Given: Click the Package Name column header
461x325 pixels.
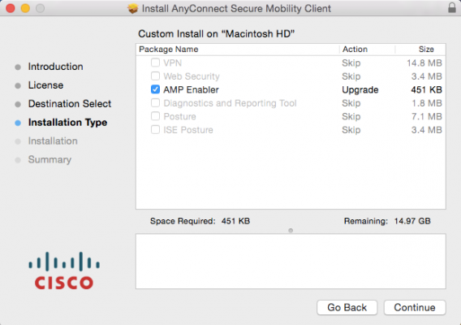Looking at the screenshot, I should [x=238, y=50].
